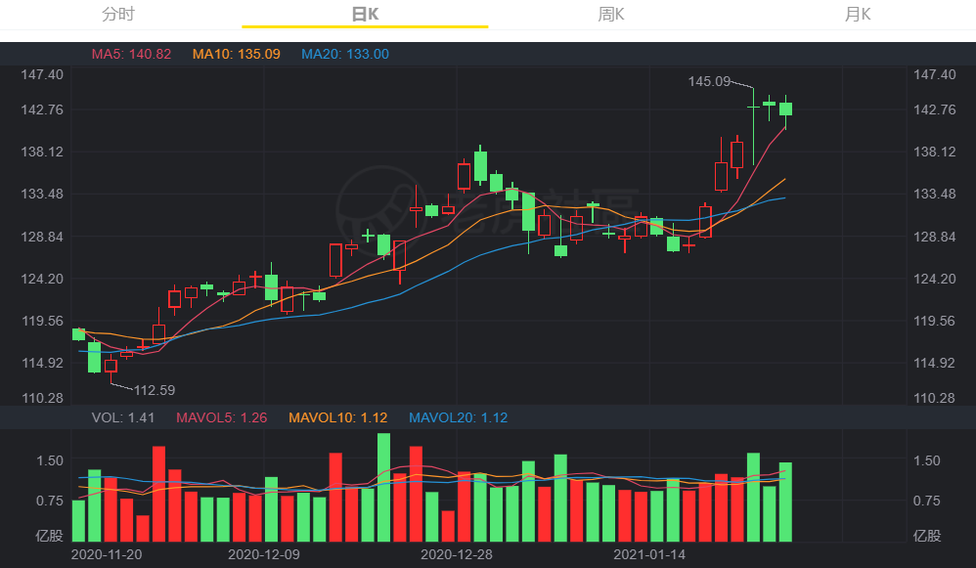
Task: Click the right volume axis 0.75 label
Action: click(927, 501)
